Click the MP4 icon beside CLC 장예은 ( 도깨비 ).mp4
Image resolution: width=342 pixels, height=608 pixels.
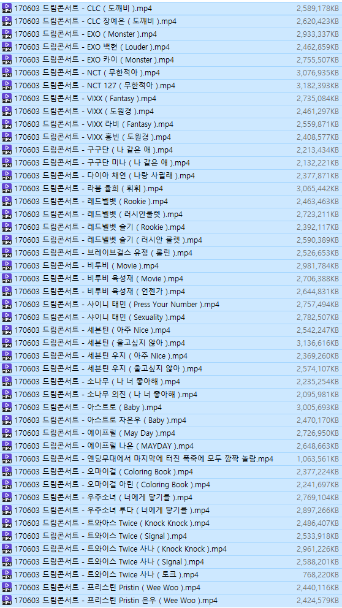coord(7,21)
